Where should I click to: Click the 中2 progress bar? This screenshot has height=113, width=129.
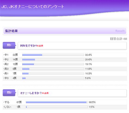pyautogui.click(x=53, y=60)
